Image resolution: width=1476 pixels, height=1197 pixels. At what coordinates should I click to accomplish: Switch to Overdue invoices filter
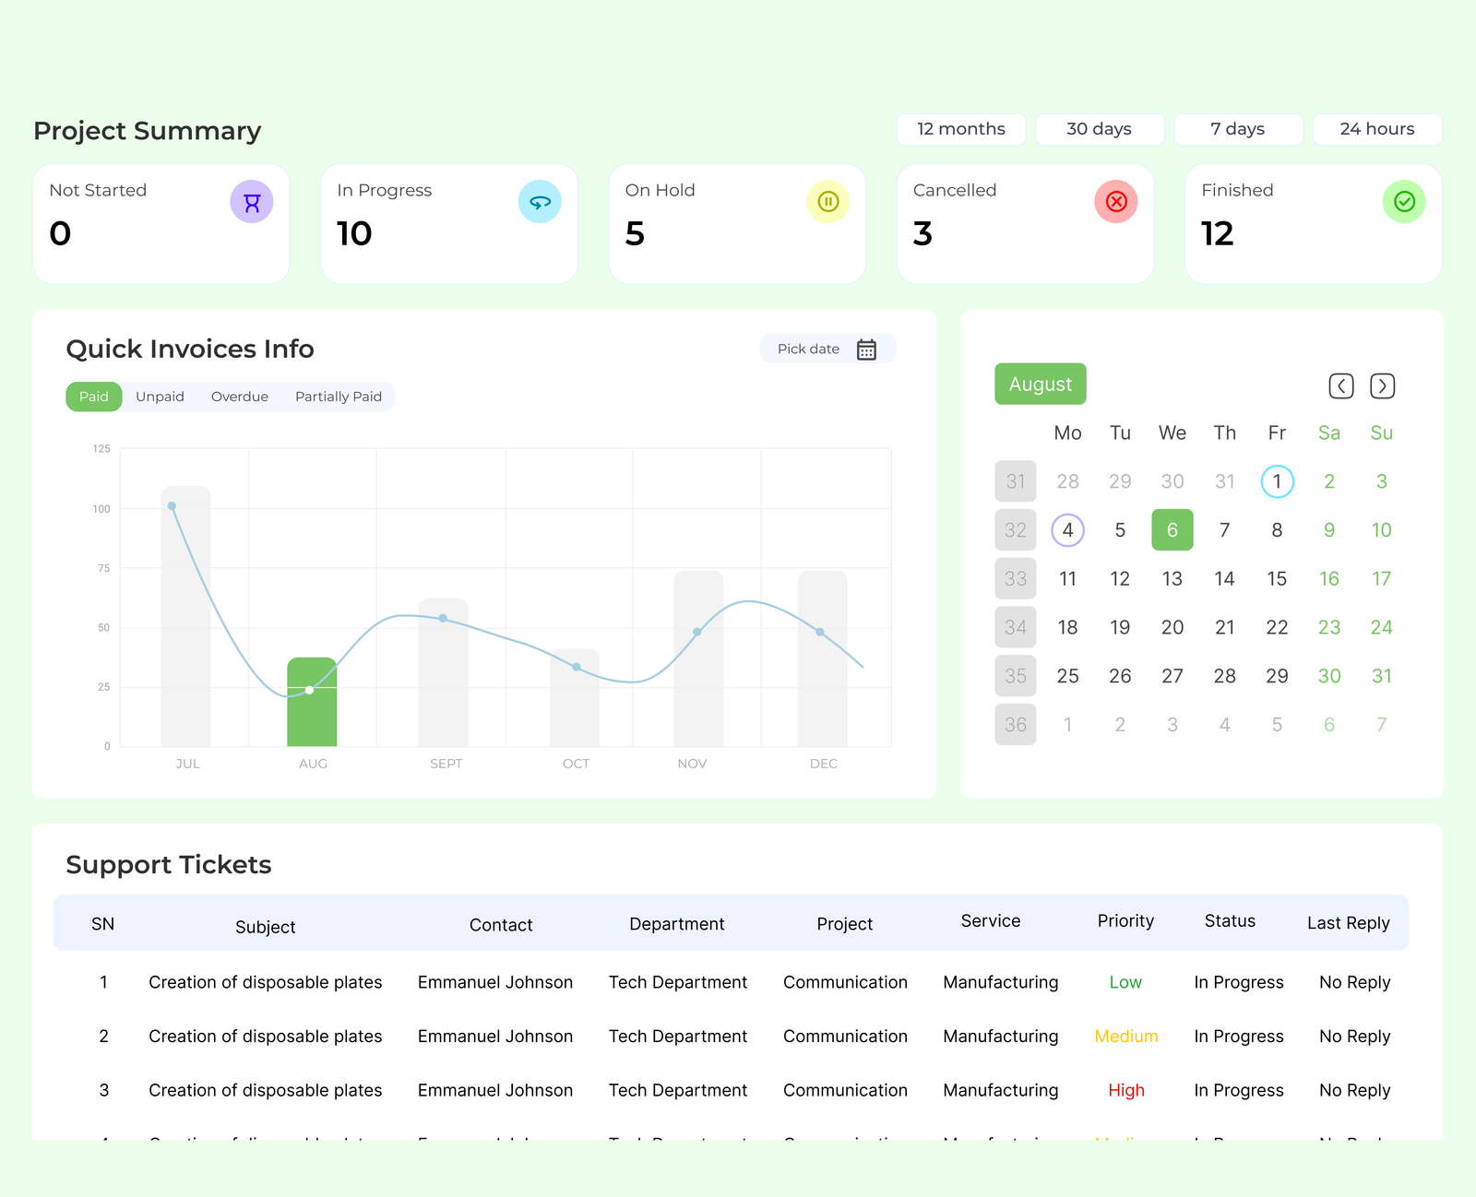click(240, 397)
